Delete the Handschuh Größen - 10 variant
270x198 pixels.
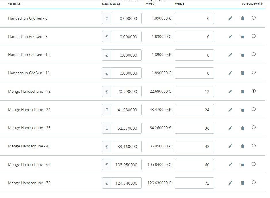(242, 55)
